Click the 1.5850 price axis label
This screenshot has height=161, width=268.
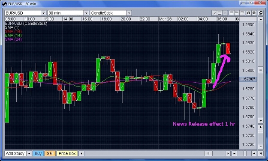tap(248, 25)
